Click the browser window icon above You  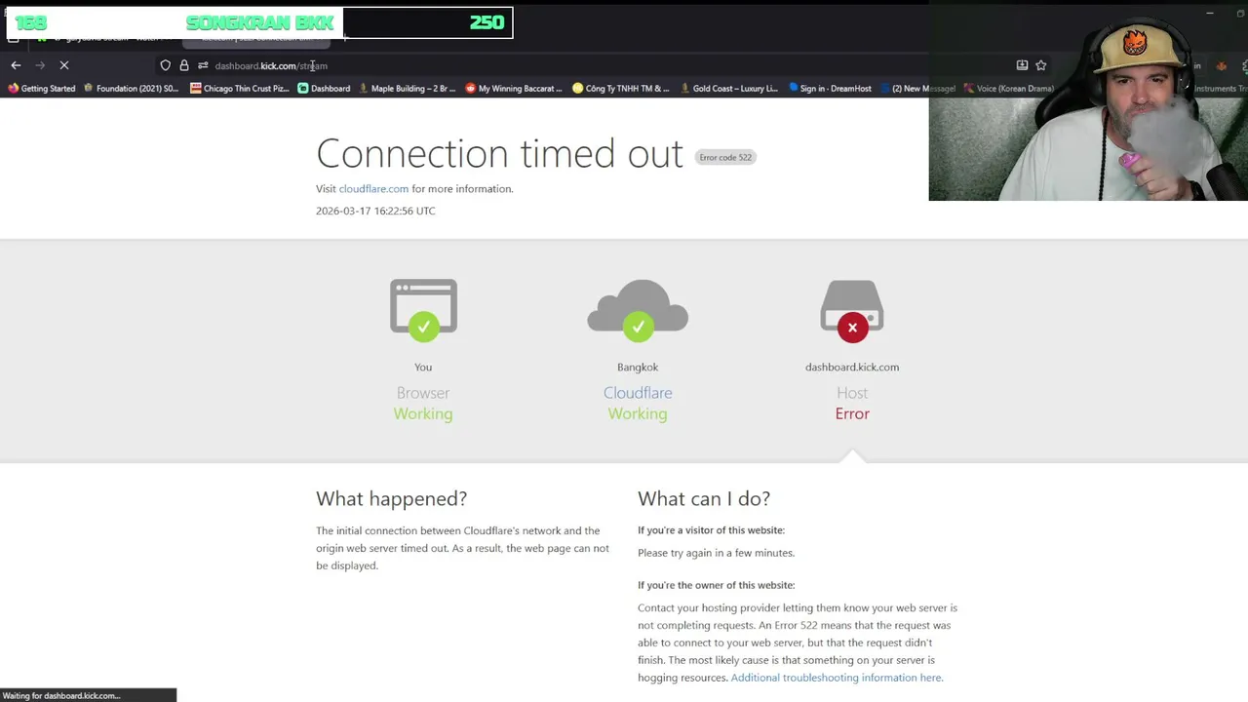[x=423, y=310]
